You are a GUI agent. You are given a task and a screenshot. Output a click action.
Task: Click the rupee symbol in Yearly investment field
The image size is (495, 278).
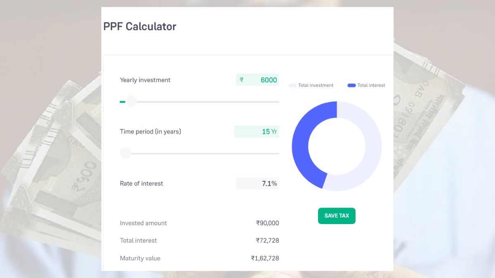point(241,80)
